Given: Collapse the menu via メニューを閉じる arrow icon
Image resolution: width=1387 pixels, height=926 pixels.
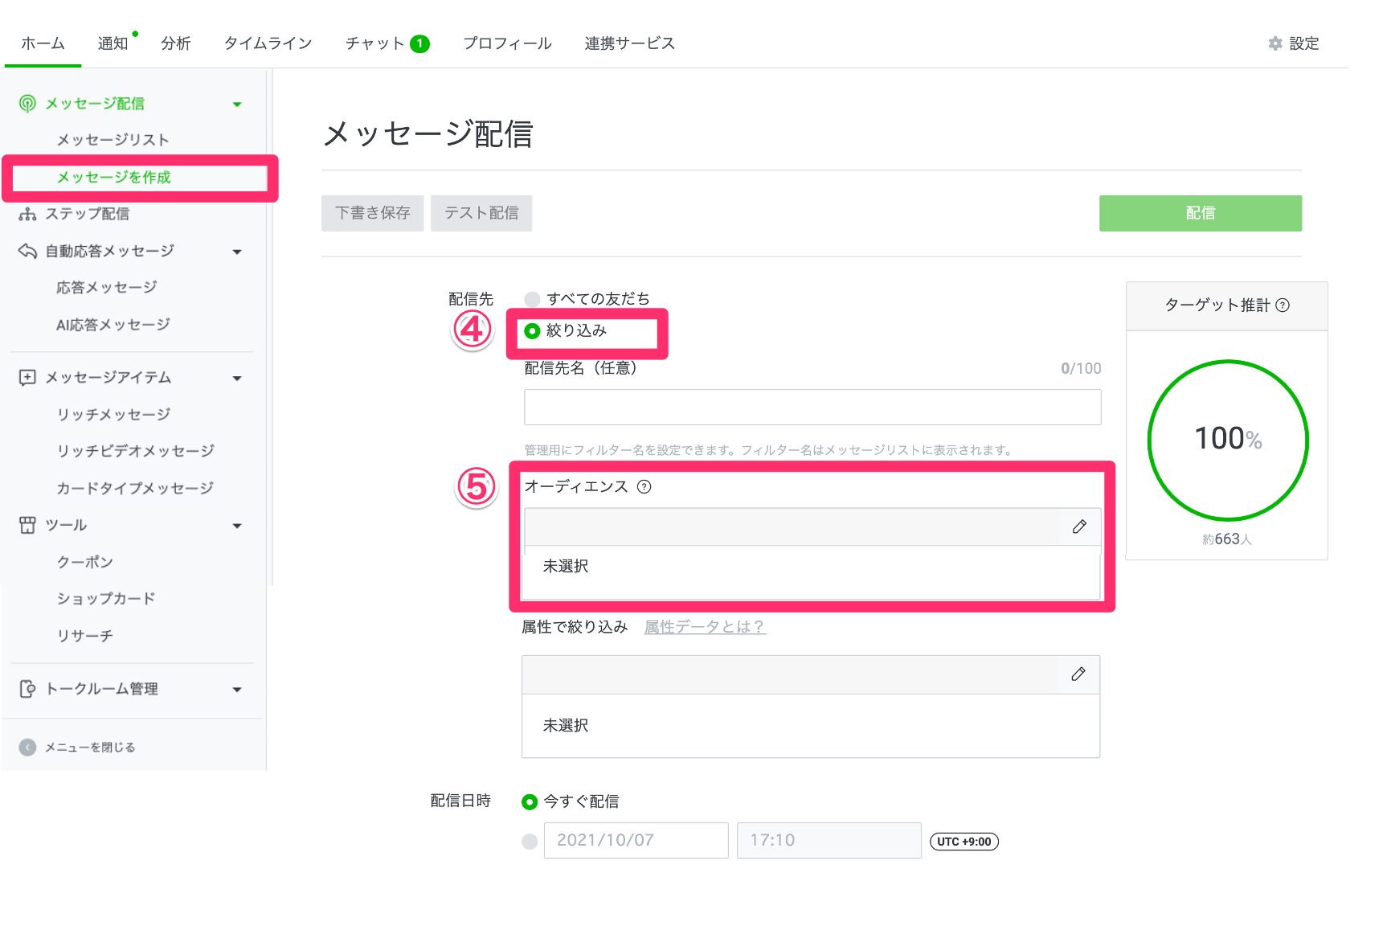Looking at the screenshot, I should 27,746.
